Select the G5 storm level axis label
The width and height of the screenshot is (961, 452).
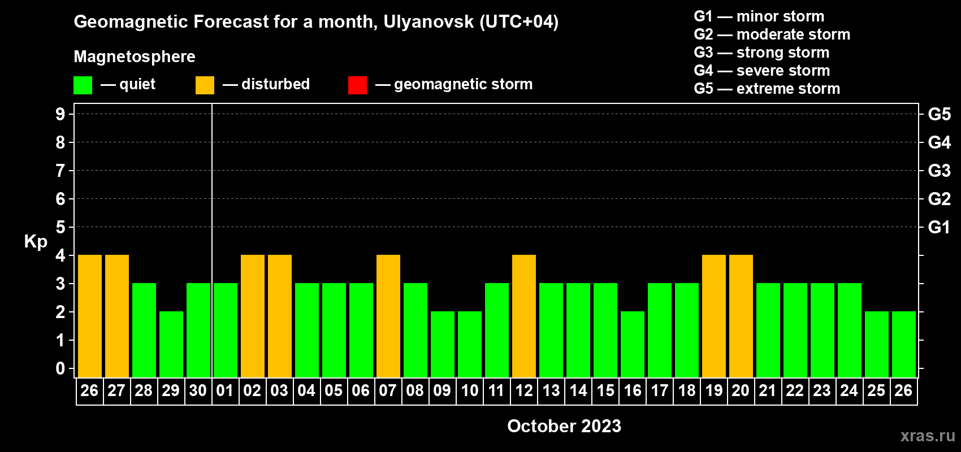click(x=939, y=114)
